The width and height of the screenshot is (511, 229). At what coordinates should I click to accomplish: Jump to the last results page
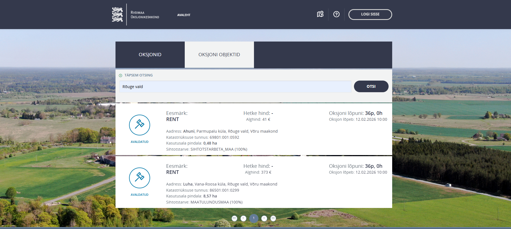pyautogui.click(x=273, y=218)
